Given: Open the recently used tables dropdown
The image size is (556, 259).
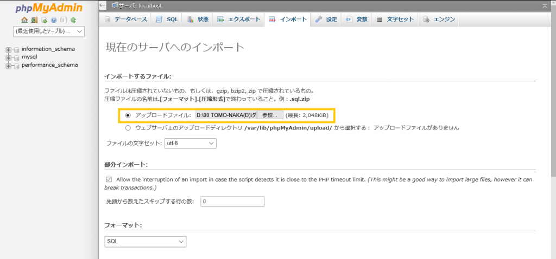Looking at the screenshot, I should click(49, 31).
